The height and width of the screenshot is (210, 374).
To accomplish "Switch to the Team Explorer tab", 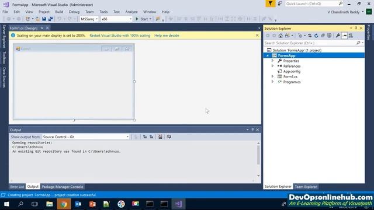I will [x=306, y=187].
